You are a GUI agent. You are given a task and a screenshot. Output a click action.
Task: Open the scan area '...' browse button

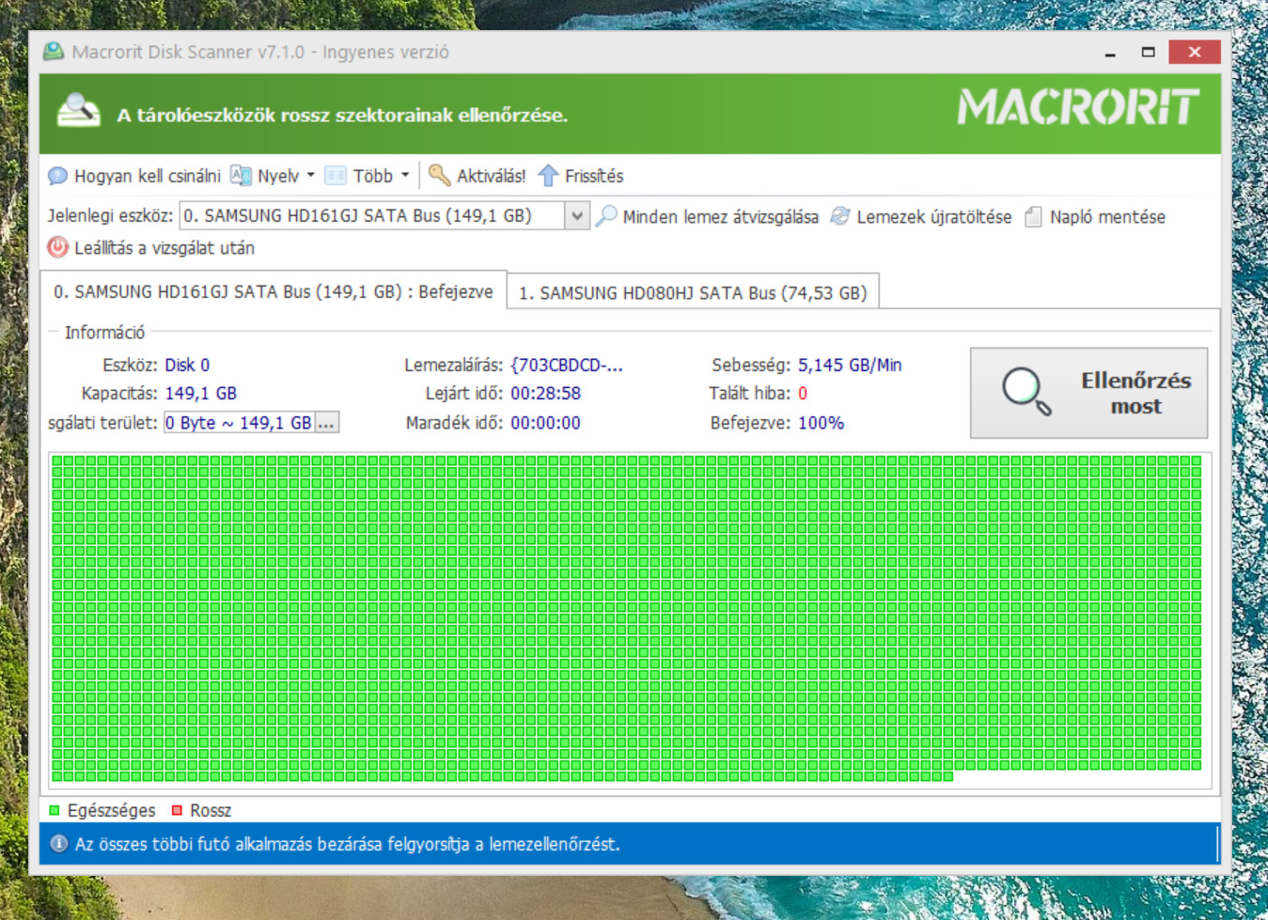(x=326, y=423)
